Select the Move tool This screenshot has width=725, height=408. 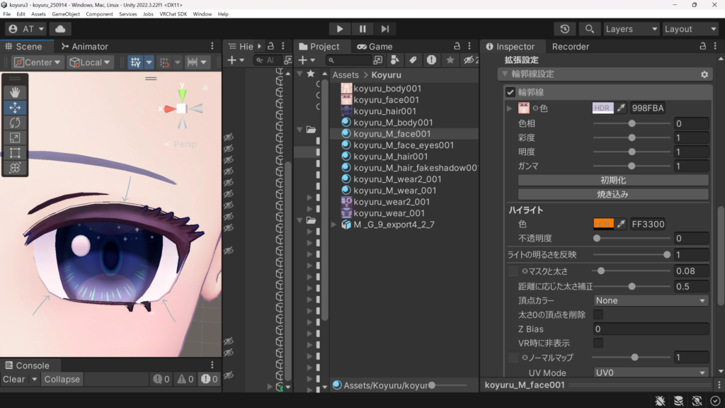15,108
